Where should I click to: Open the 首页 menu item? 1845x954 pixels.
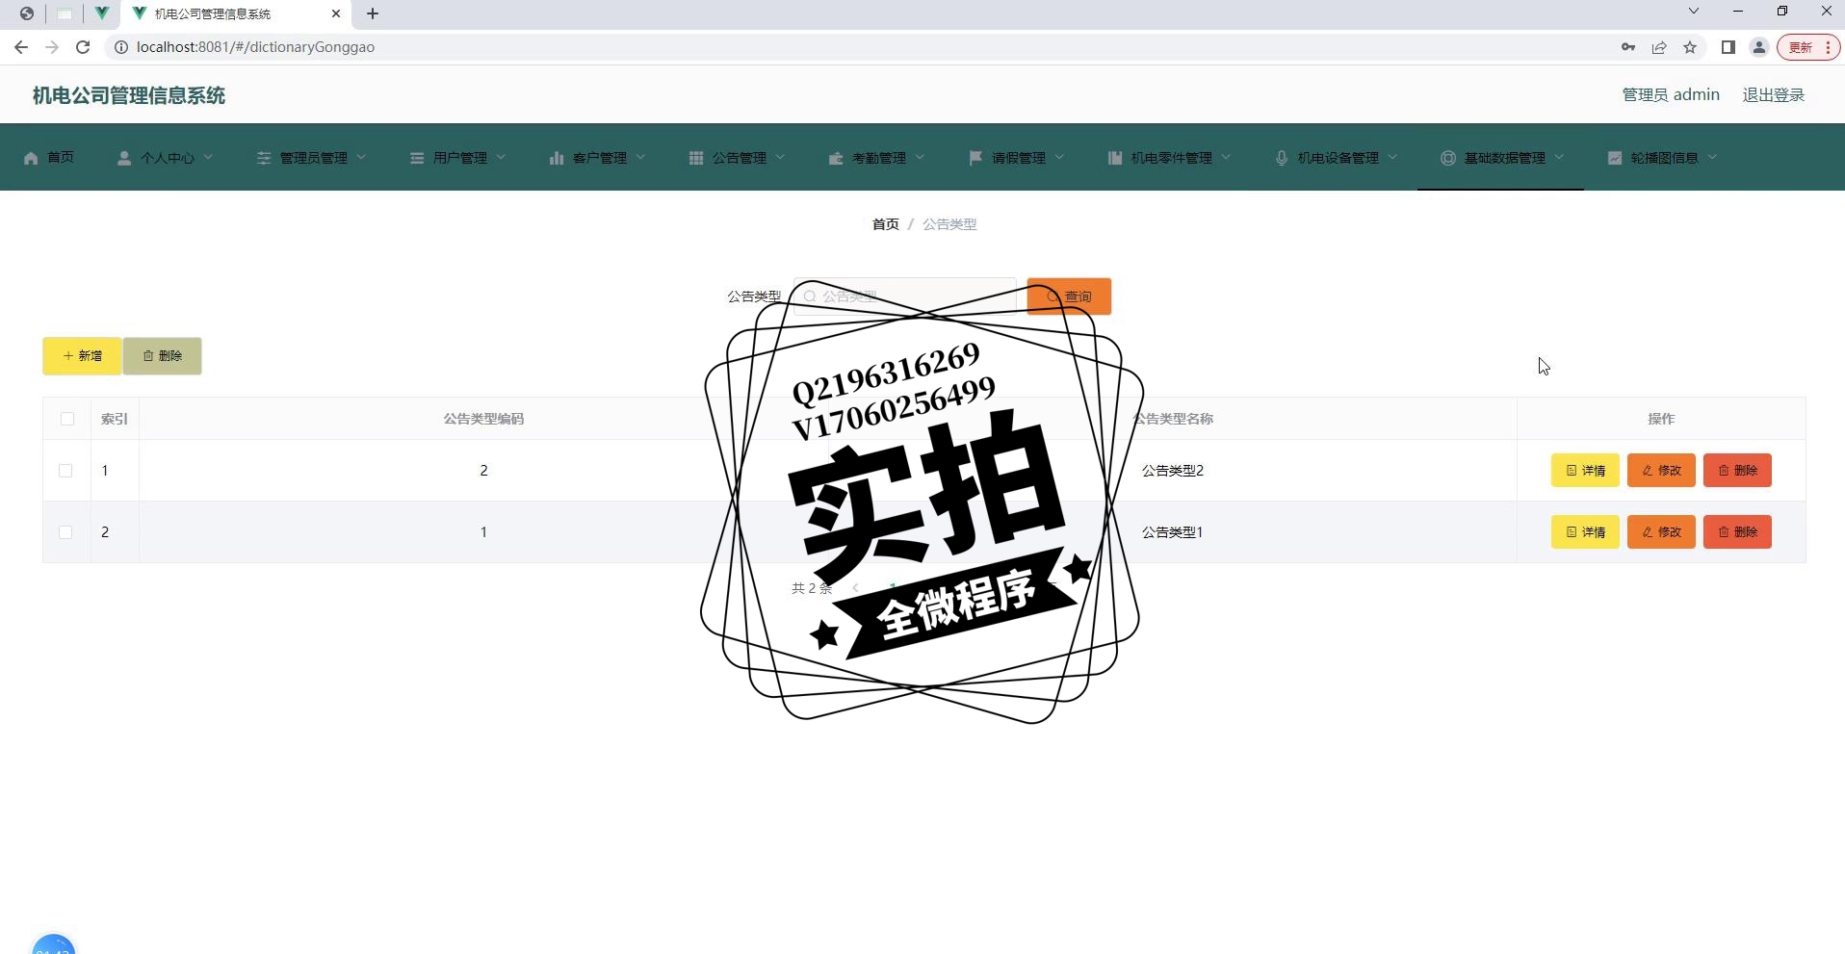pos(48,158)
